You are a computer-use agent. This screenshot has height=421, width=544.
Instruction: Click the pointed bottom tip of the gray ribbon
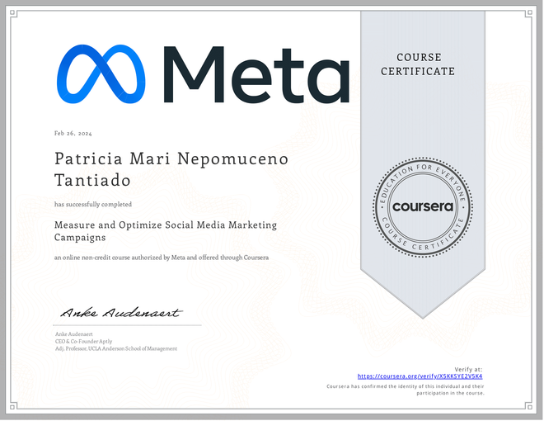[423, 312]
